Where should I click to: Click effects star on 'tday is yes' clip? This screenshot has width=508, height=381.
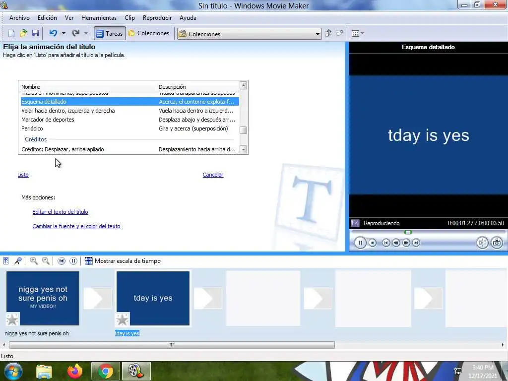click(x=123, y=319)
